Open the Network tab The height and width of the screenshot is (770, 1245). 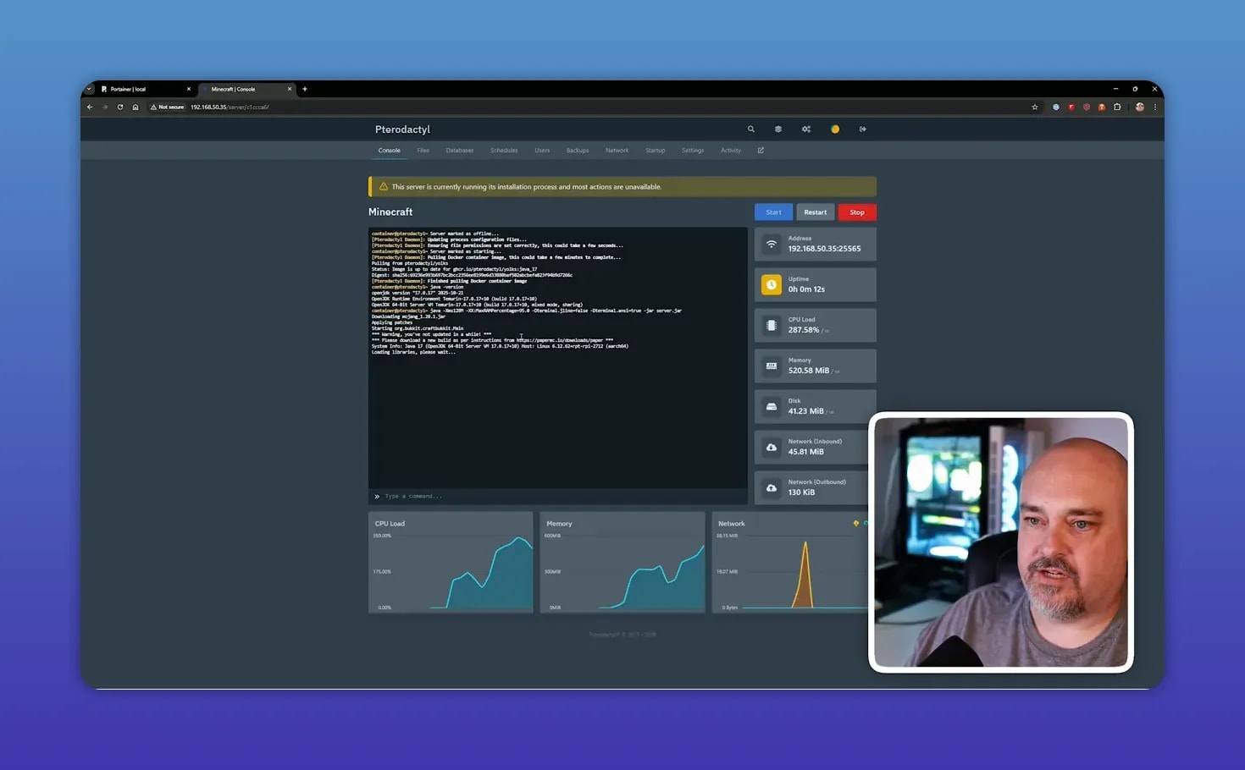[617, 151]
